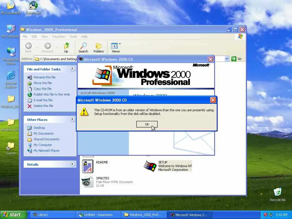Click the README file name text

tap(102, 162)
